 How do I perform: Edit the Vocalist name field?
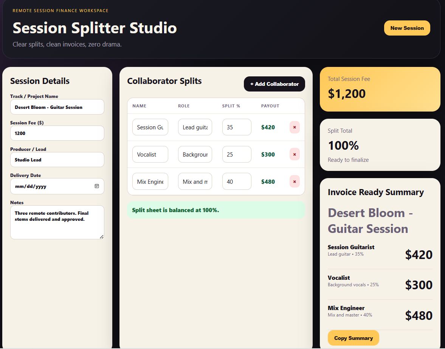pyautogui.click(x=150, y=154)
